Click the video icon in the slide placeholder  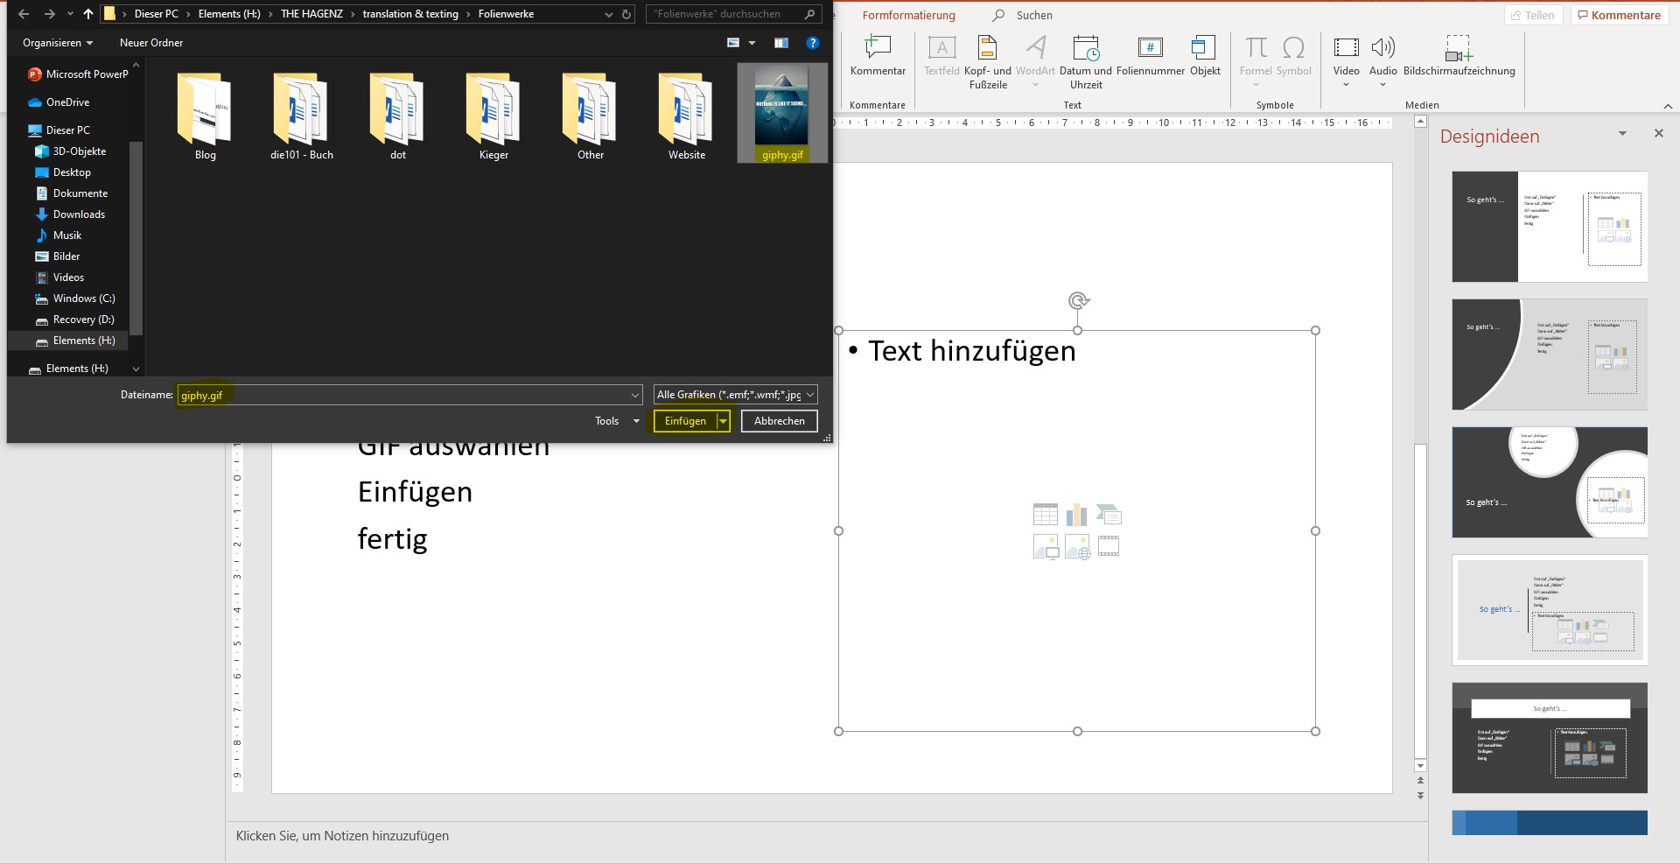click(x=1109, y=546)
